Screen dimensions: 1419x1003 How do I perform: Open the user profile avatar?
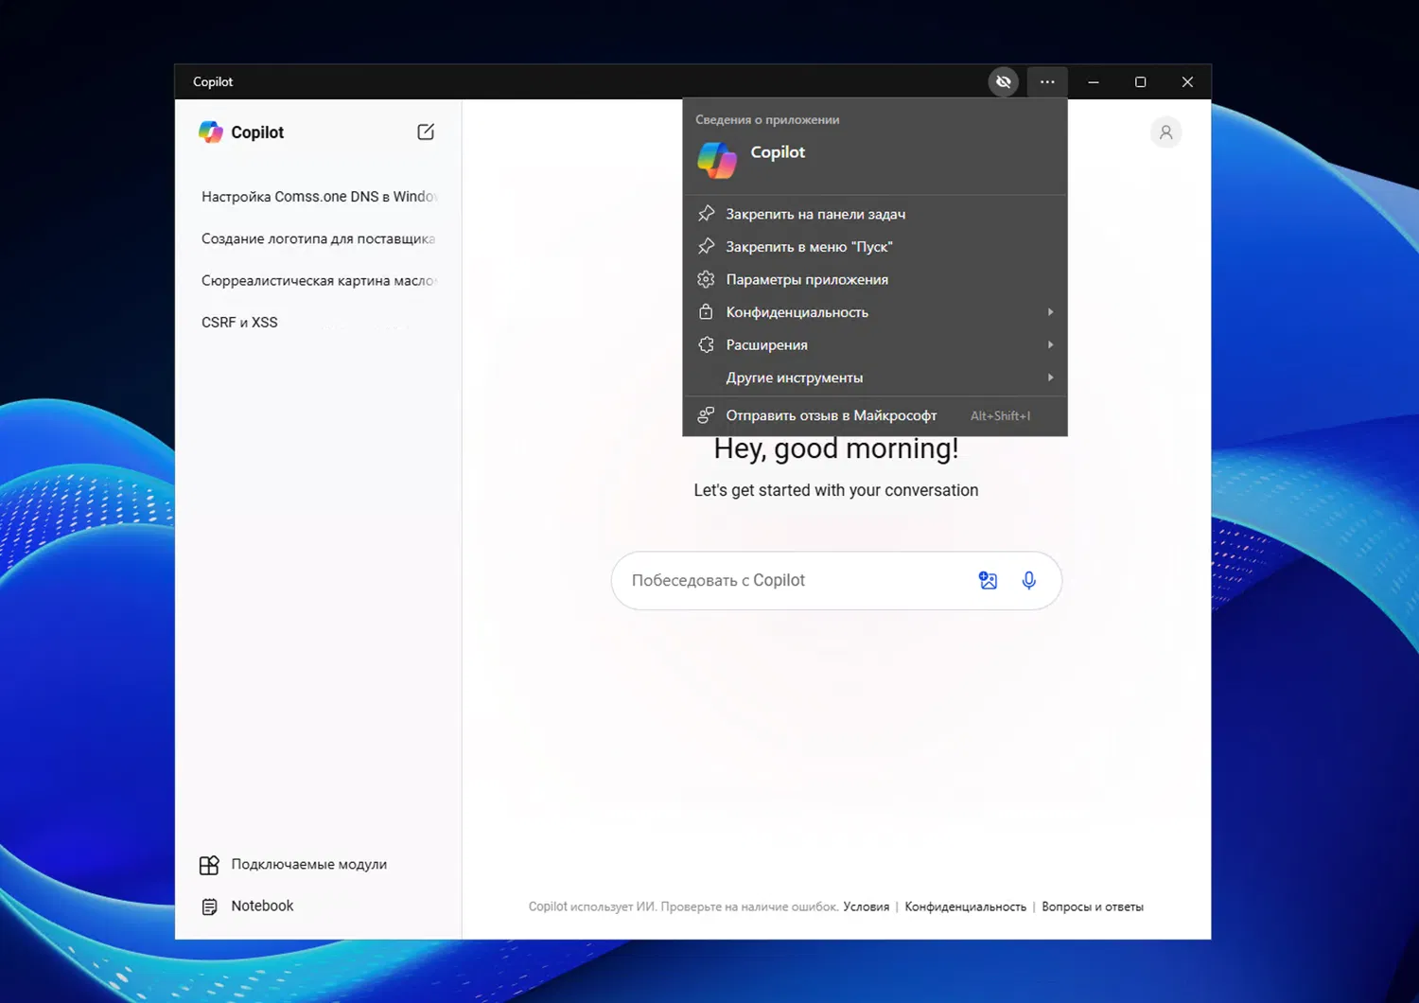click(1166, 132)
